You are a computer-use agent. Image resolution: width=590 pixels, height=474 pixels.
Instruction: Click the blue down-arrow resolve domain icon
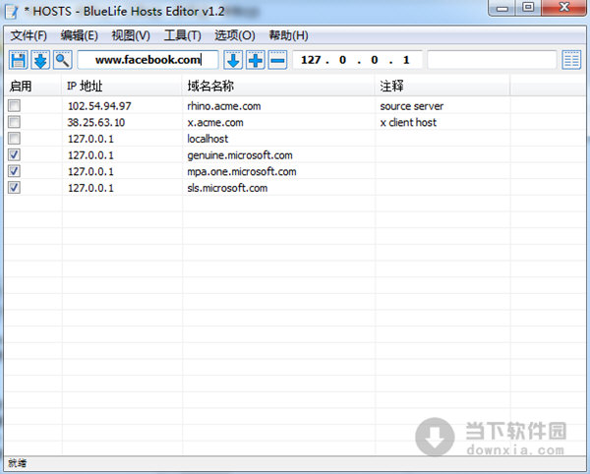tap(233, 60)
